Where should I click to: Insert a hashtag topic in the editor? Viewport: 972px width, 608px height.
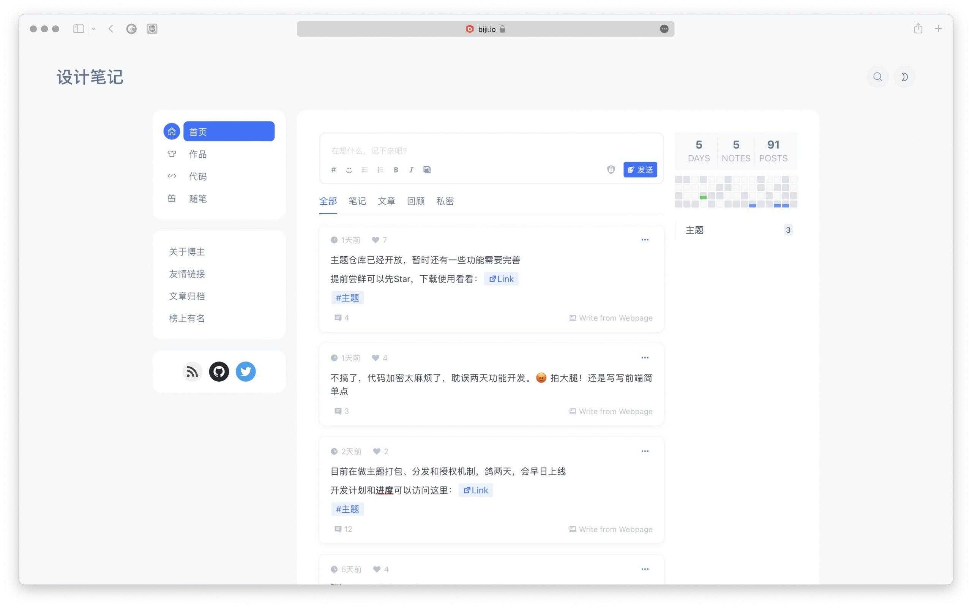pos(334,170)
